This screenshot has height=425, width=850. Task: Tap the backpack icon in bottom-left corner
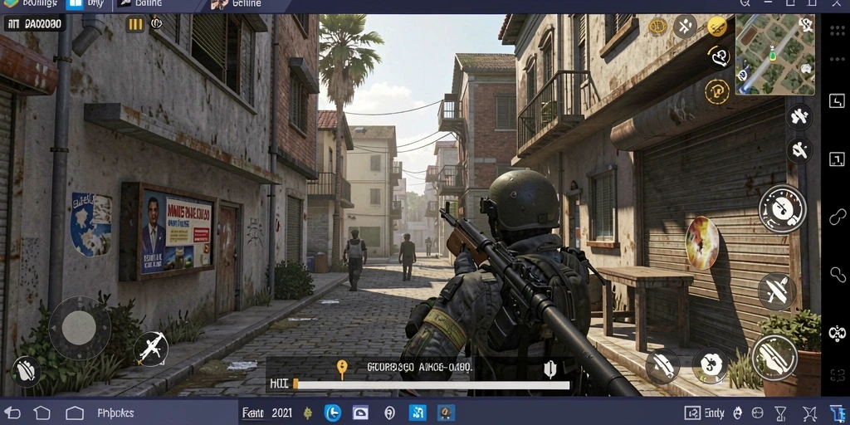click(26, 371)
